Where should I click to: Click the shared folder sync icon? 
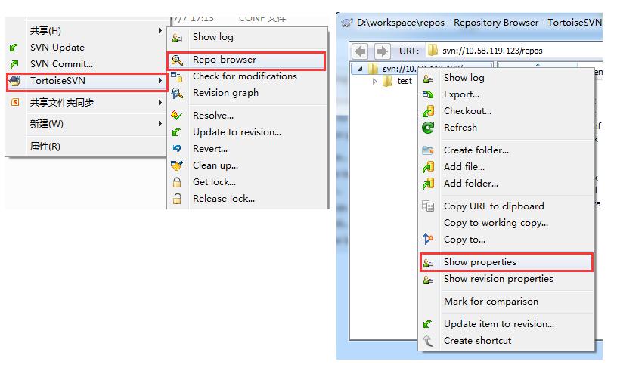click(x=15, y=103)
